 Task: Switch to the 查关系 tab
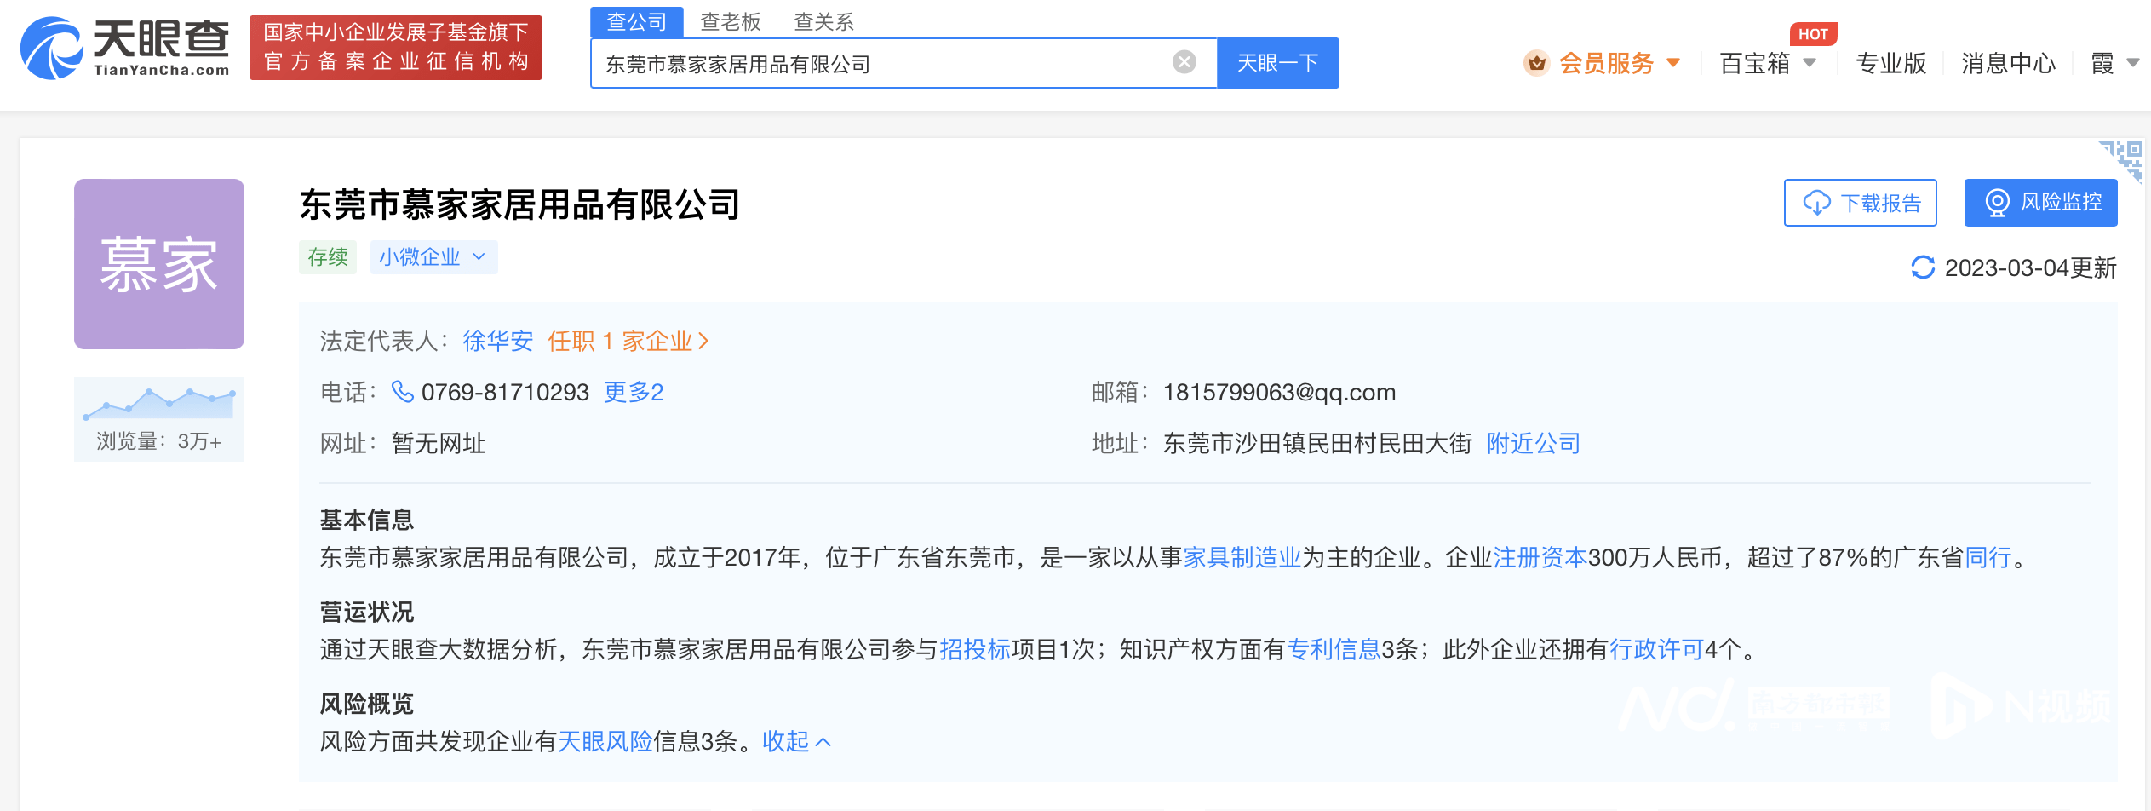823,21
